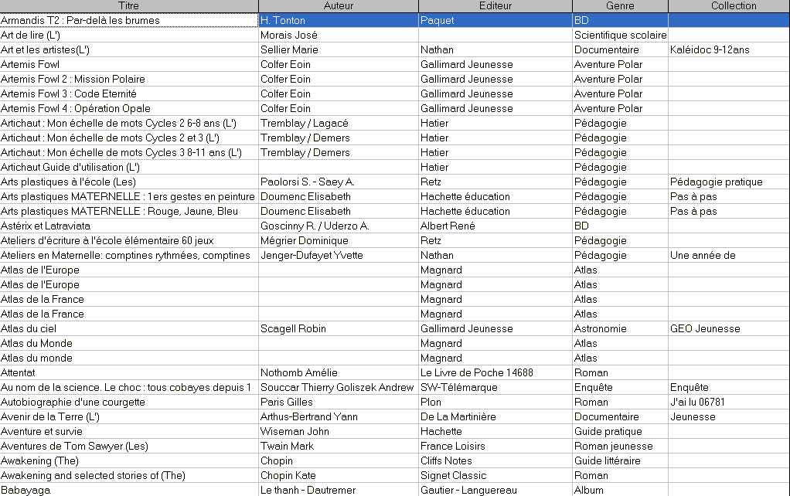Select title 'Avenir de la Terre (L')'
The image size is (790, 496).
[50, 417]
